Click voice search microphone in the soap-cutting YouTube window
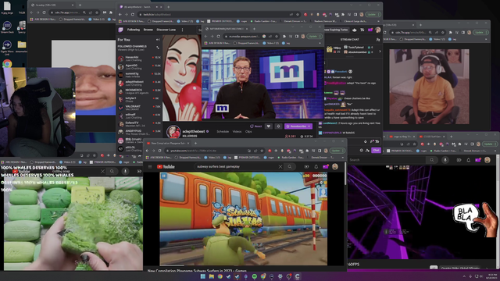This screenshot has width=500, height=281. tap(125, 172)
